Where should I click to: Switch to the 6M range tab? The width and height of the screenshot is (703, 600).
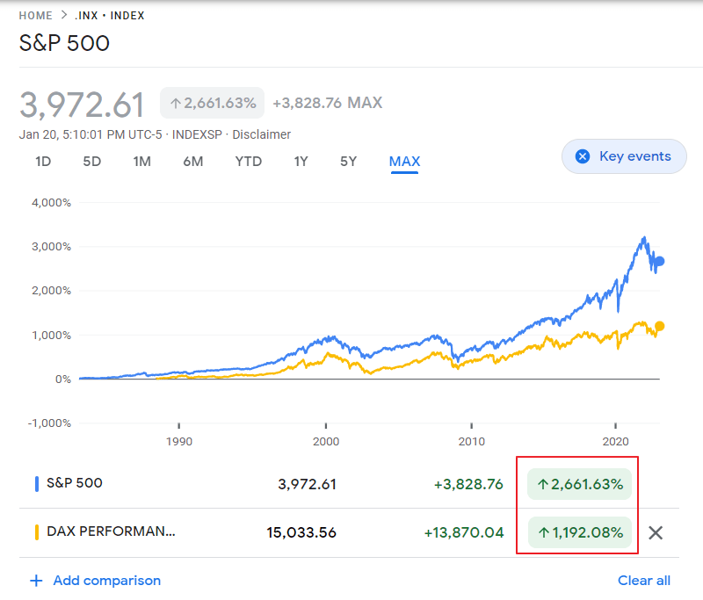192,162
